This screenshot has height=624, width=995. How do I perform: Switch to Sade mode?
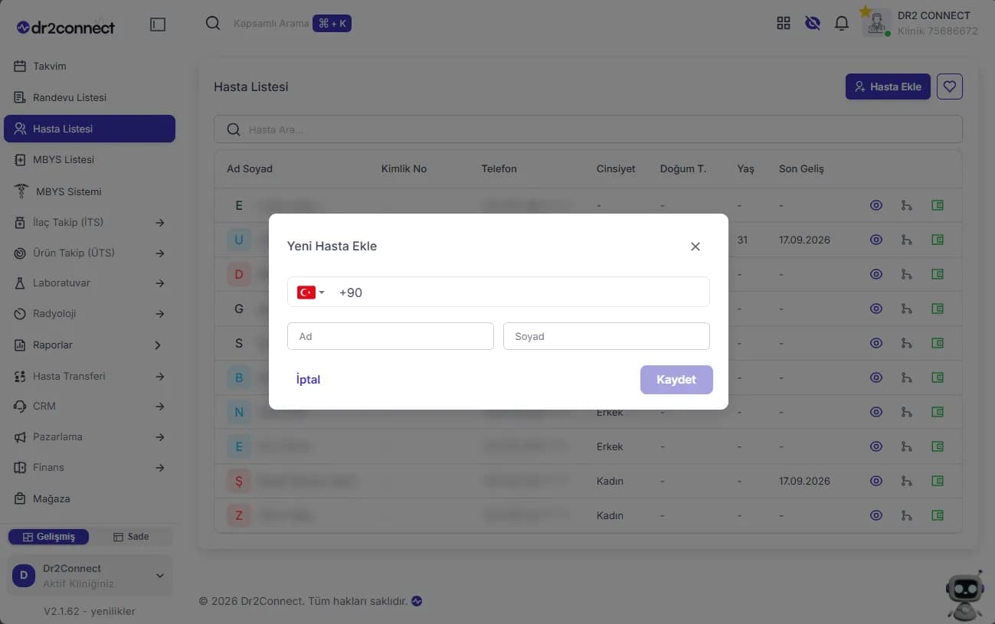131,537
